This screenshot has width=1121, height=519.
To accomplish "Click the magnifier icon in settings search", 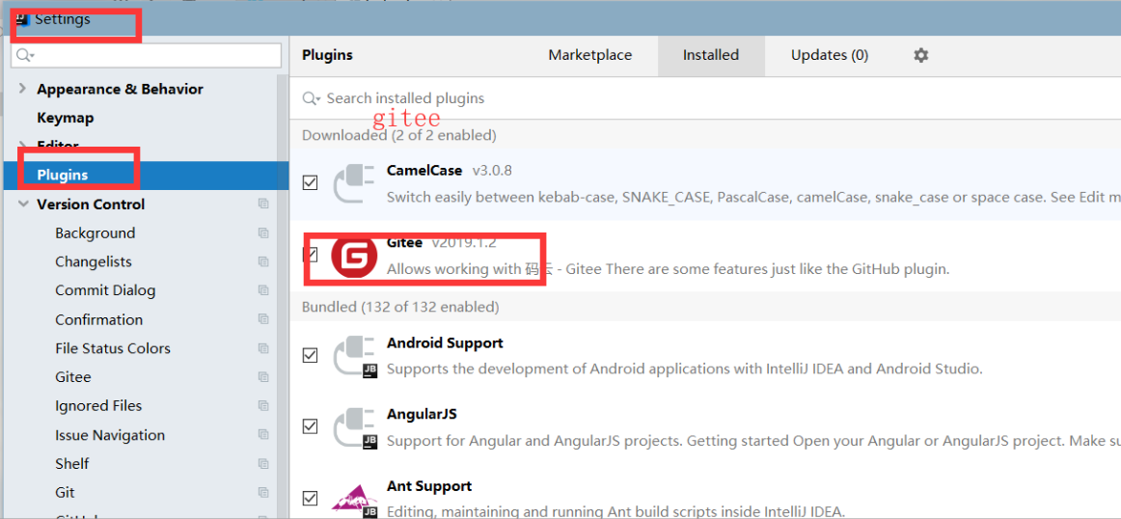I will (25, 56).
